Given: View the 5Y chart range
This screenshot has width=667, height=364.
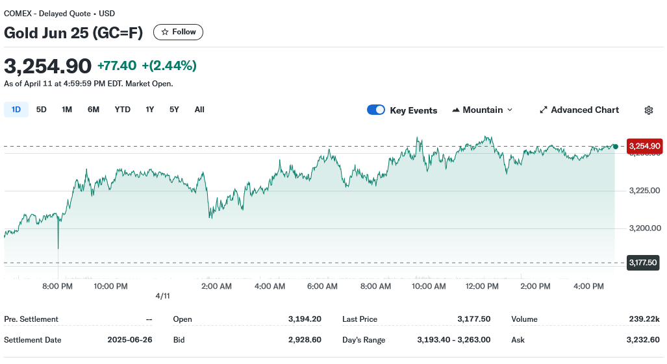Looking at the screenshot, I should [175, 110].
